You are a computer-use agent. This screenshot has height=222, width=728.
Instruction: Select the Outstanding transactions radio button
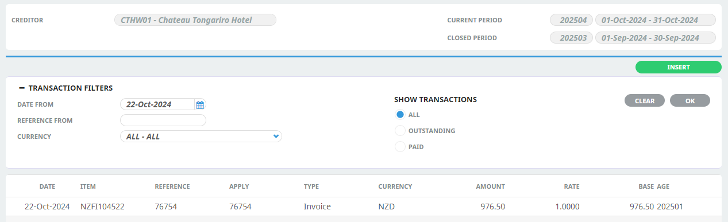point(400,131)
